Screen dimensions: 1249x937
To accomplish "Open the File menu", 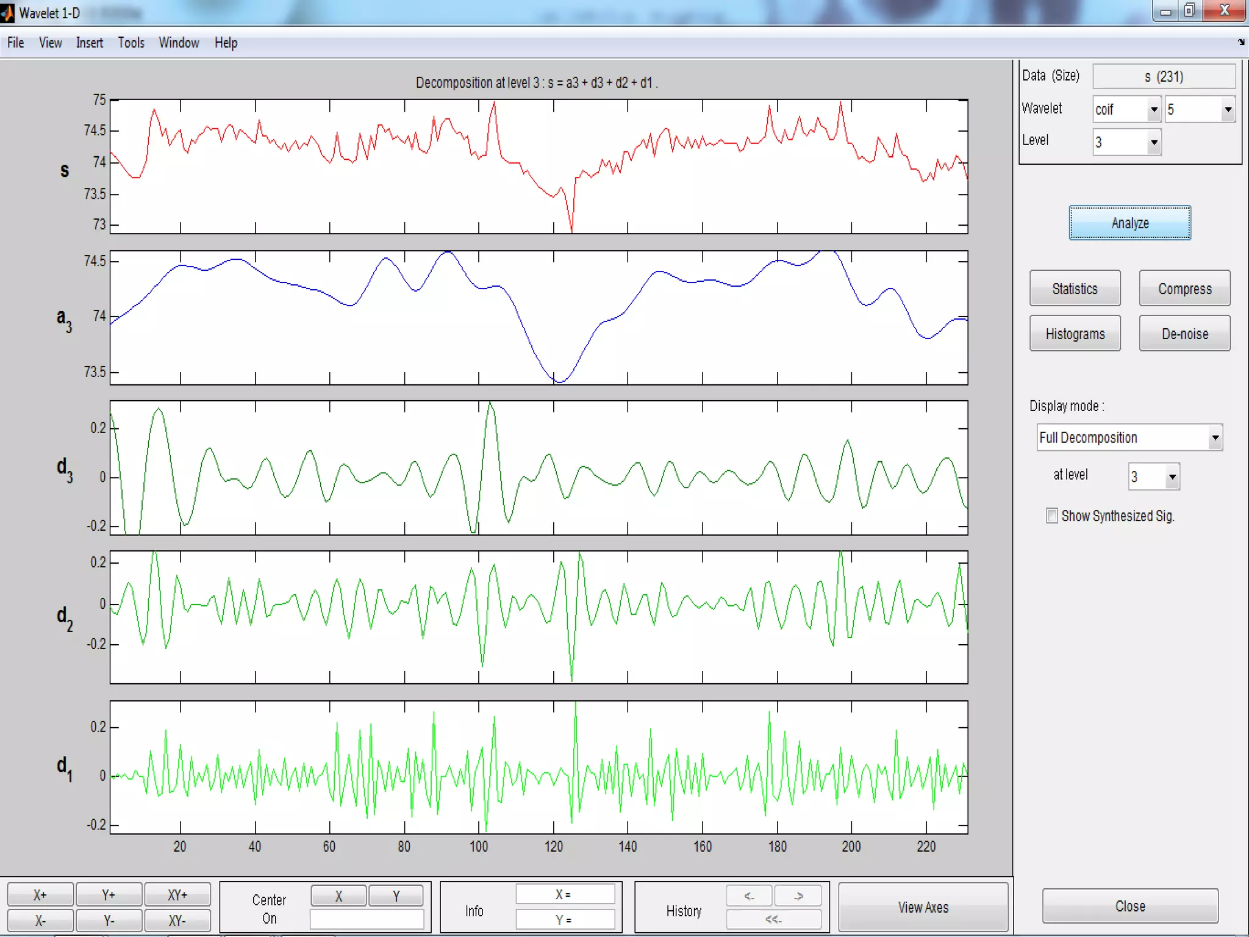I will point(16,43).
